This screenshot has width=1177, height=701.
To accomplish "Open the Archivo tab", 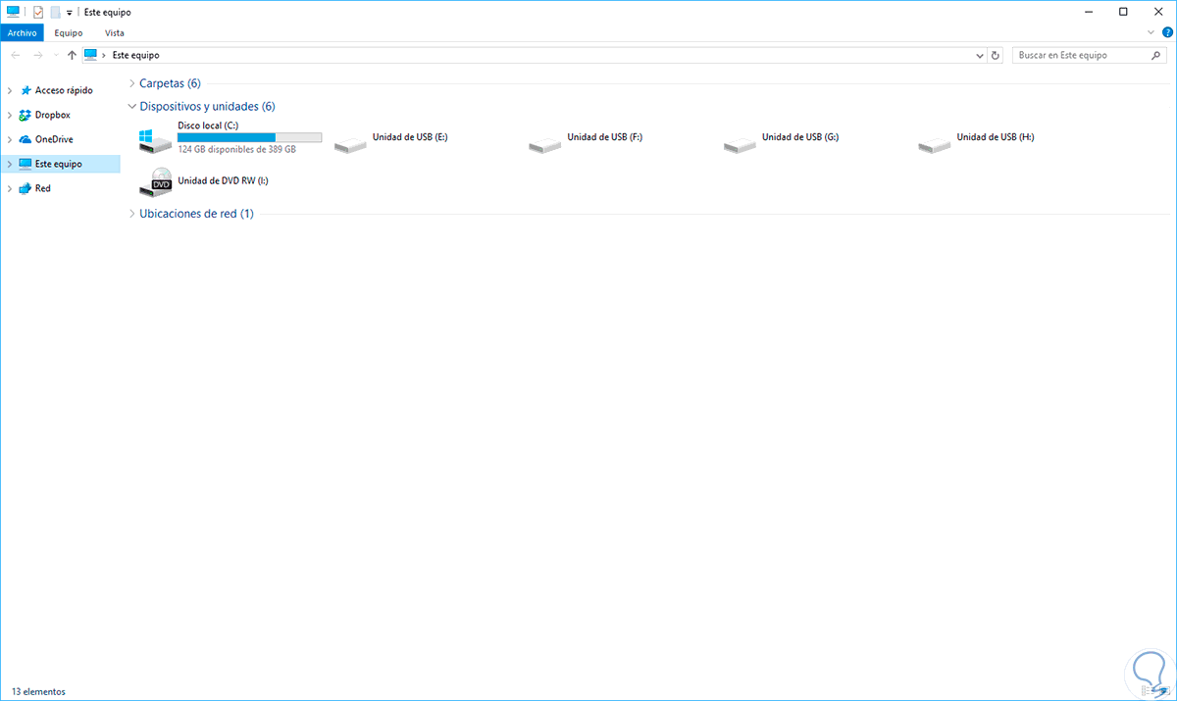I will [22, 32].
